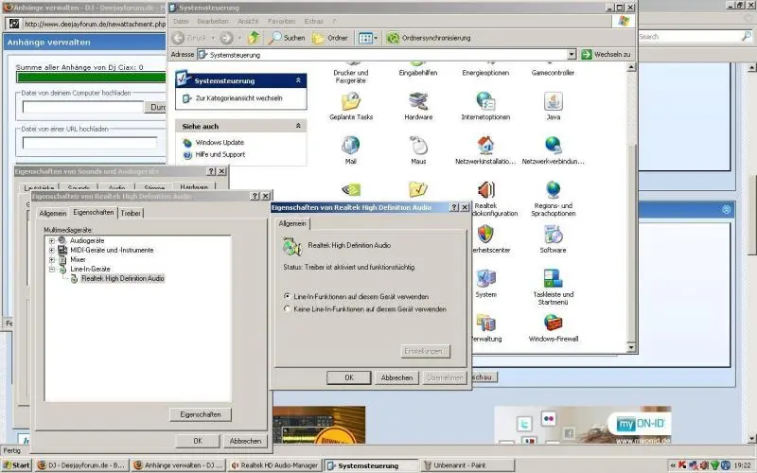
Task: Open the Java control panel icon
Action: pos(553,102)
